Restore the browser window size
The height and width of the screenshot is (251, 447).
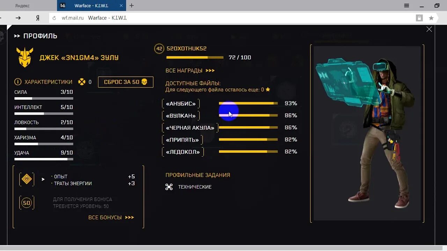point(437,6)
